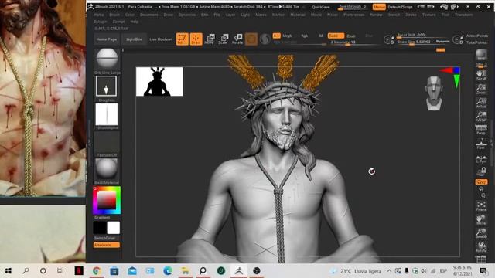
Task: Toggle the Dynamic draw size button
Action: (x=442, y=42)
